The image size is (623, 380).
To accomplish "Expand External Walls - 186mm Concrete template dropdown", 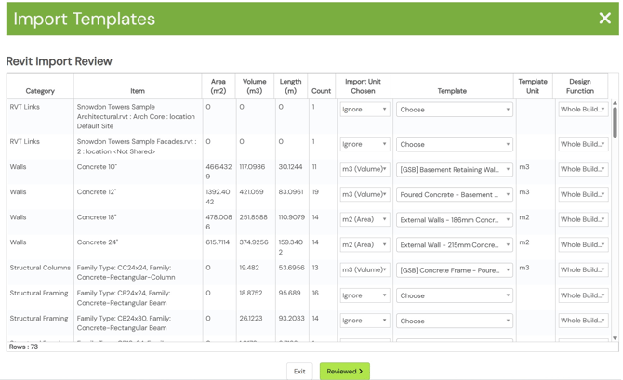I will [454, 219].
